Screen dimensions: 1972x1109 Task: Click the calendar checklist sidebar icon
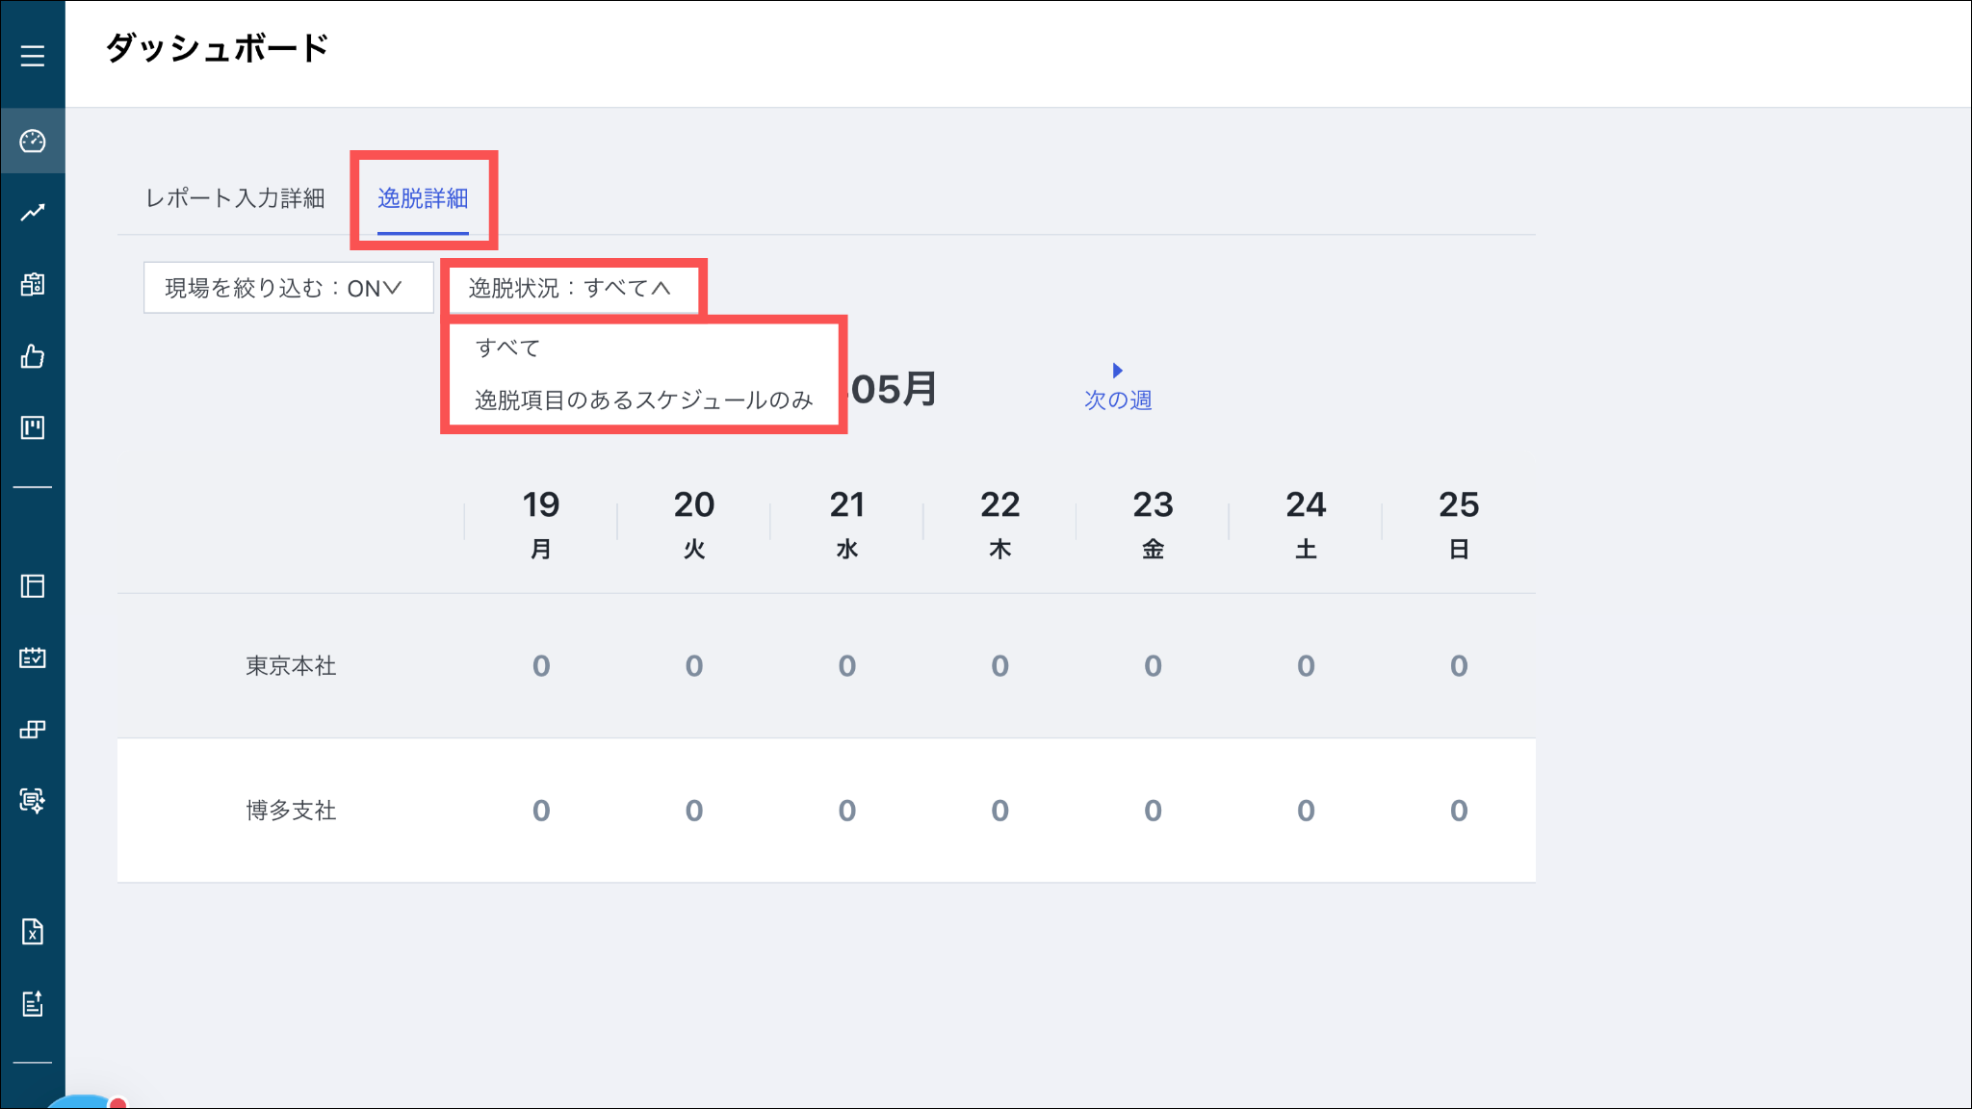click(33, 658)
